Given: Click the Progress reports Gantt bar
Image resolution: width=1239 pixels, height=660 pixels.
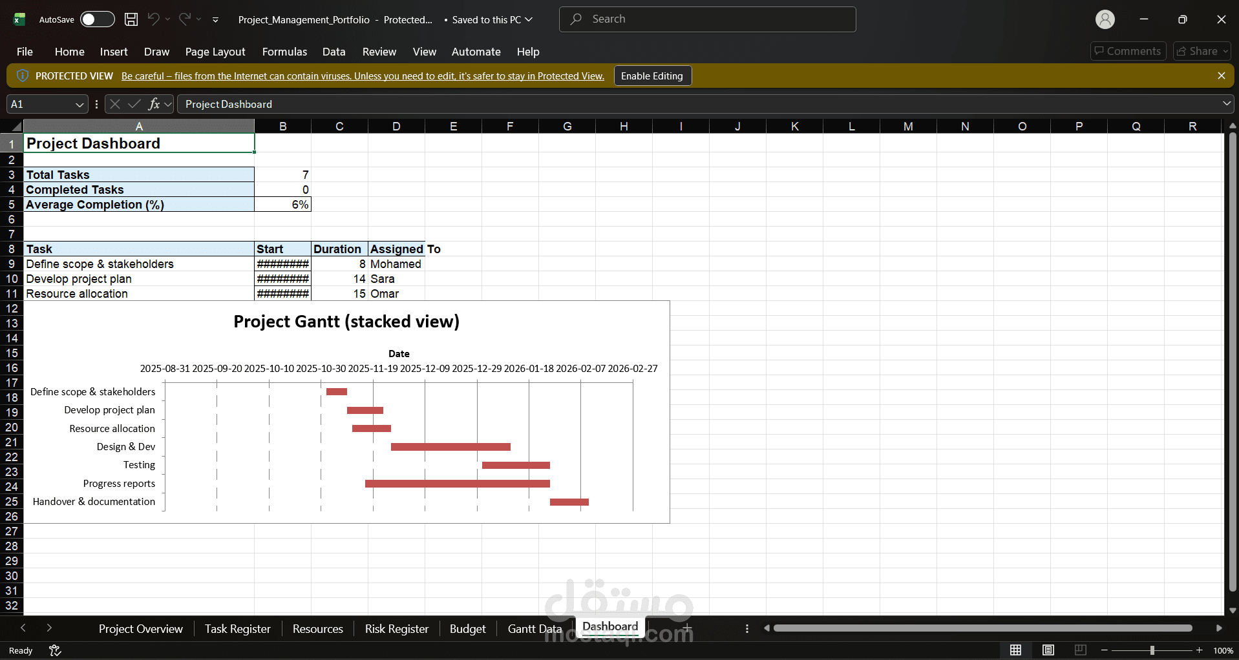Looking at the screenshot, I should [458, 484].
